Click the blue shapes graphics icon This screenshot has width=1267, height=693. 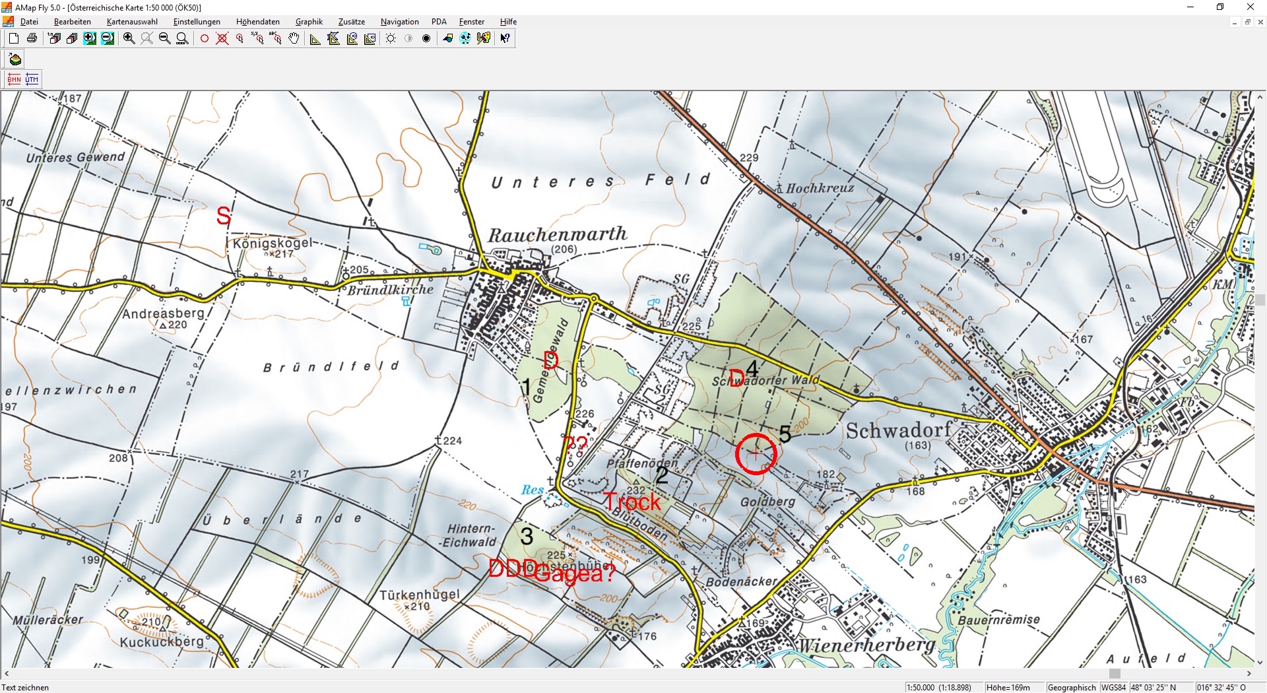448,38
